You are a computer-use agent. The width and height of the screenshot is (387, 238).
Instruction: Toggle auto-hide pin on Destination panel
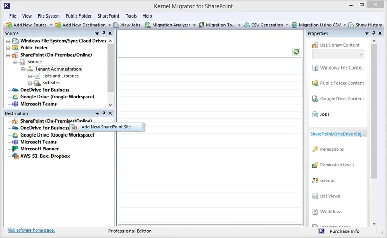coord(104,113)
